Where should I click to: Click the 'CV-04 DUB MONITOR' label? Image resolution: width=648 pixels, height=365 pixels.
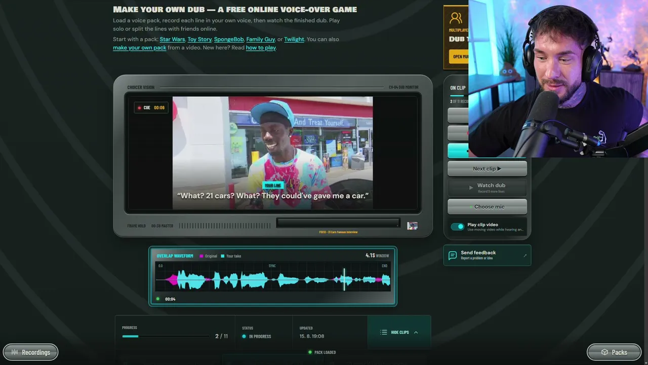pyautogui.click(x=403, y=87)
